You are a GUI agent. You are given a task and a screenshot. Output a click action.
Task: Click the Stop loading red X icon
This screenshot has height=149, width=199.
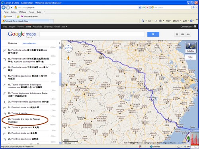[x=148, y=8]
